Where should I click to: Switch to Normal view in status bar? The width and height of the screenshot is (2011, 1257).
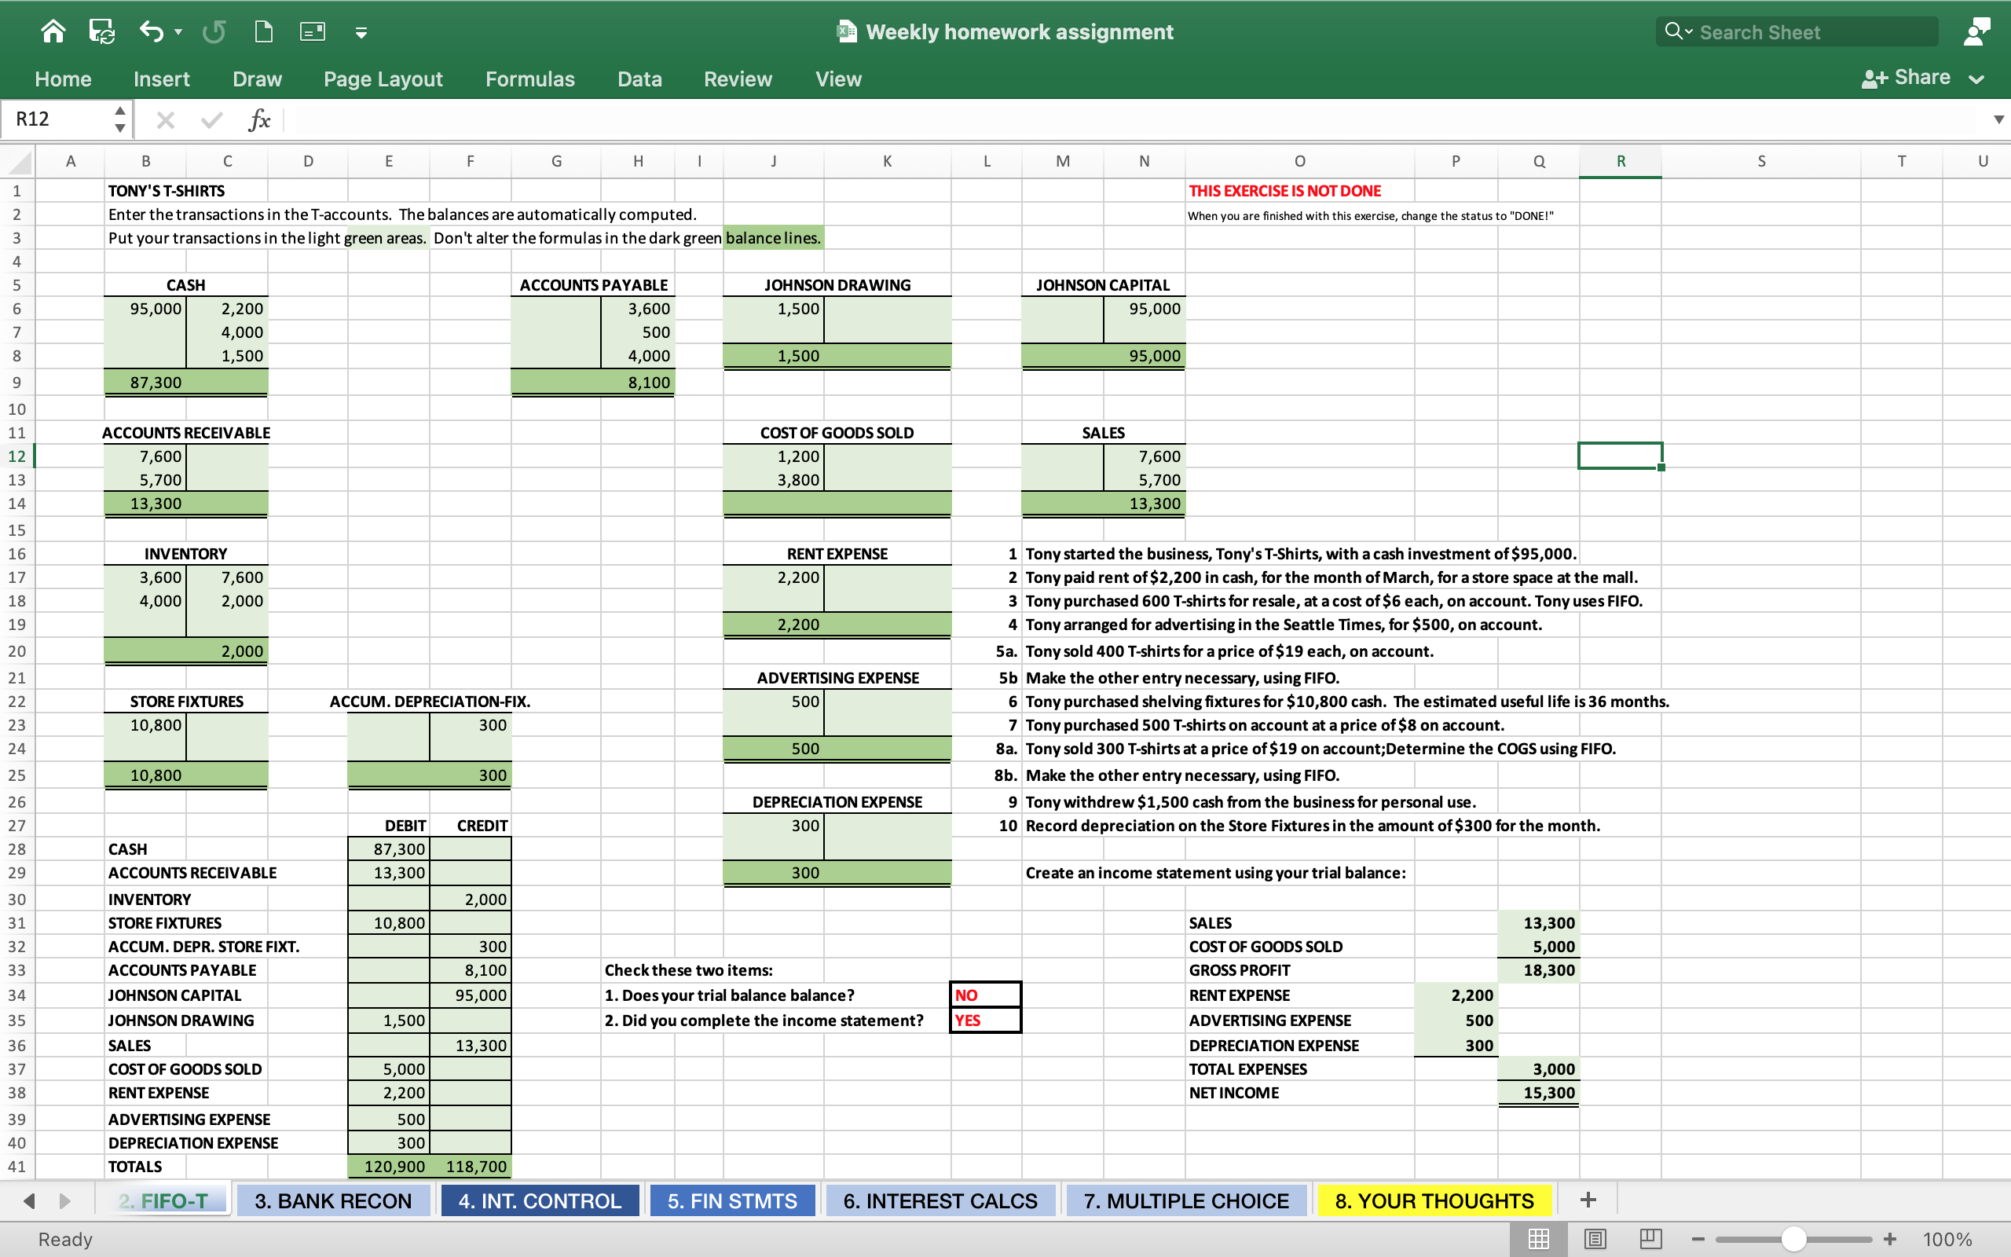(x=1538, y=1239)
